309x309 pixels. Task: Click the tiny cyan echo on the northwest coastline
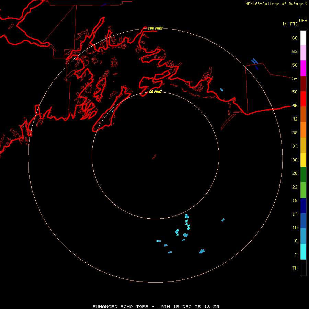pos(113,112)
